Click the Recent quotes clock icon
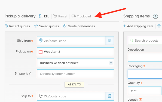162x102 pixels. click(x=6, y=26)
